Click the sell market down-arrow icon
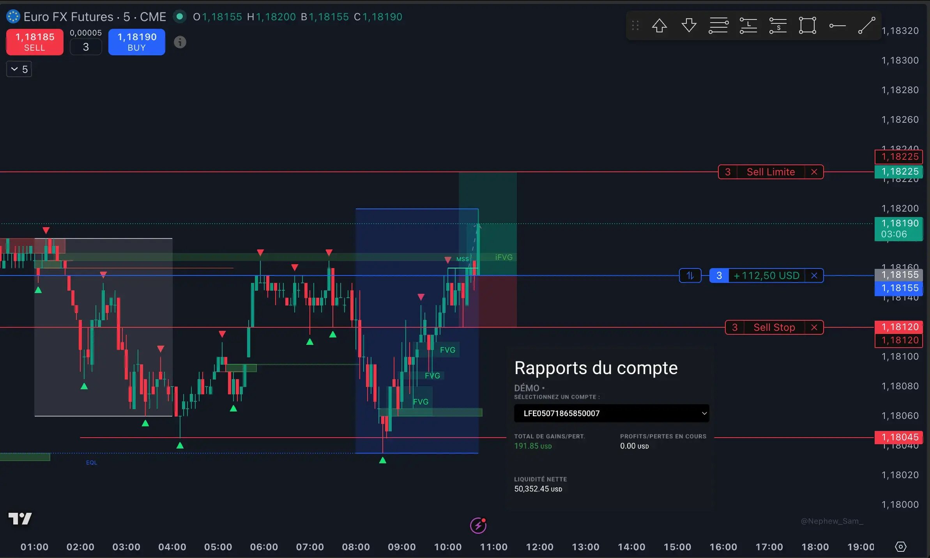Image resolution: width=930 pixels, height=558 pixels. coord(688,25)
